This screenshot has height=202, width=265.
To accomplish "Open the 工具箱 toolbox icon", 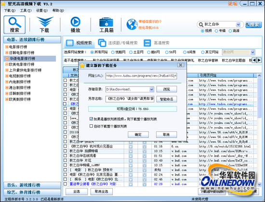I will click(x=106, y=25).
